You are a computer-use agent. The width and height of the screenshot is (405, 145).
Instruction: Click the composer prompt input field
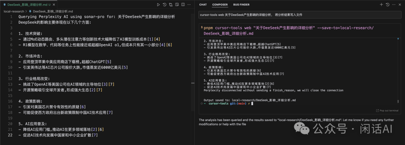[x=300, y=15]
